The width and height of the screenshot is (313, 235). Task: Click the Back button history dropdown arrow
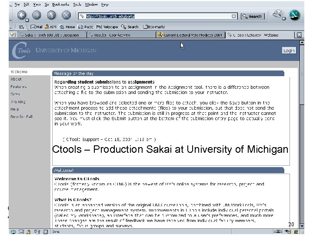[27, 20]
